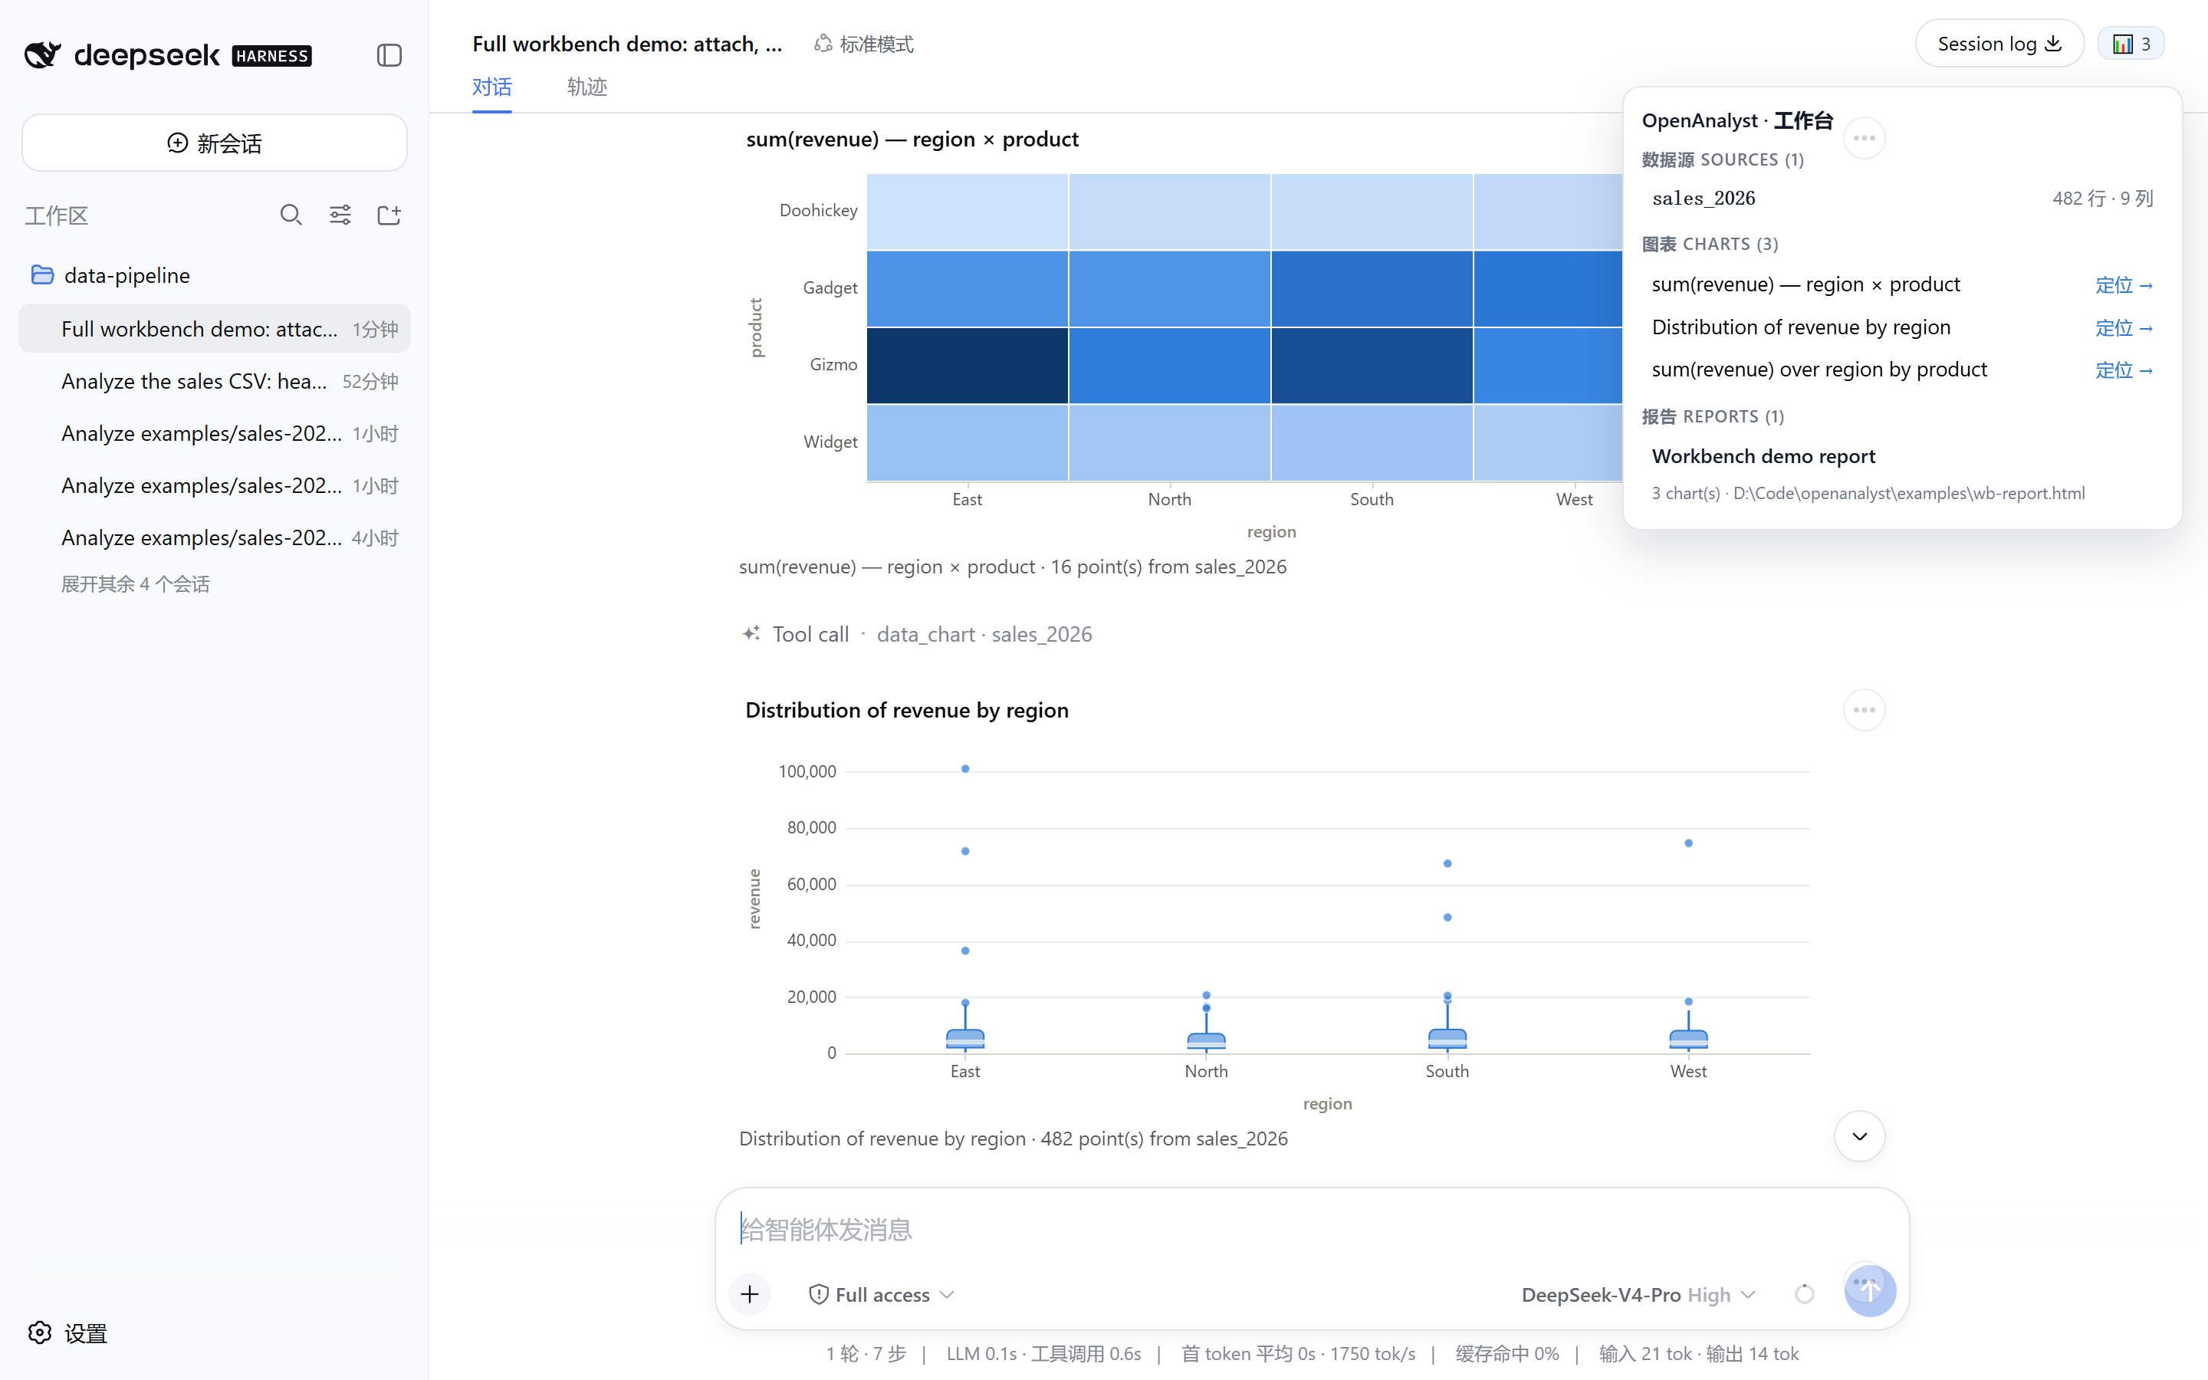2208x1380 pixels.
Task: Open workspace search icon
Action: (x=291, y=215)
